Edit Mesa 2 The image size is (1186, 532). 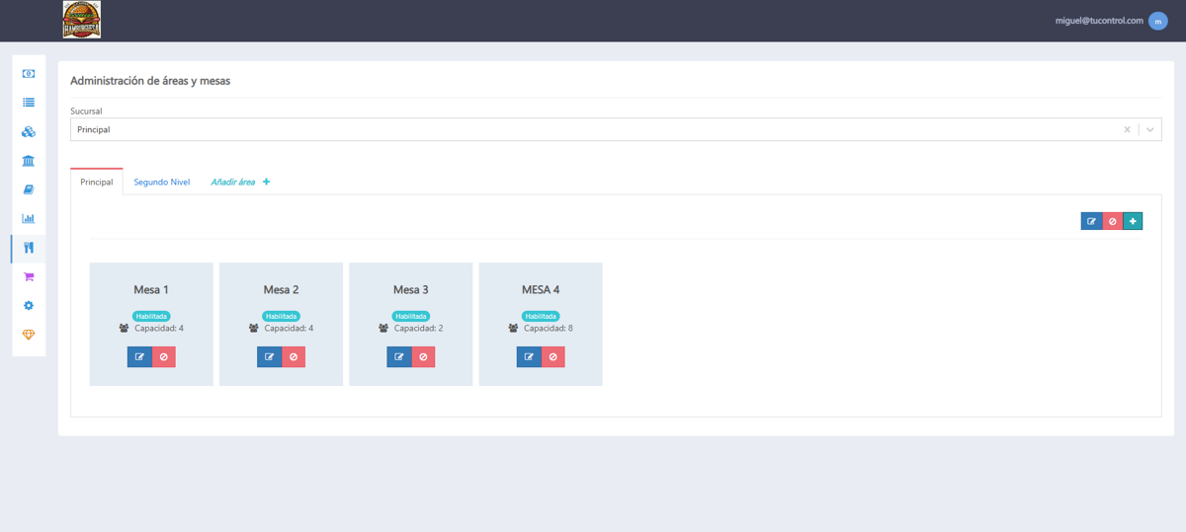pyautogui.click(x=269, y=356)
